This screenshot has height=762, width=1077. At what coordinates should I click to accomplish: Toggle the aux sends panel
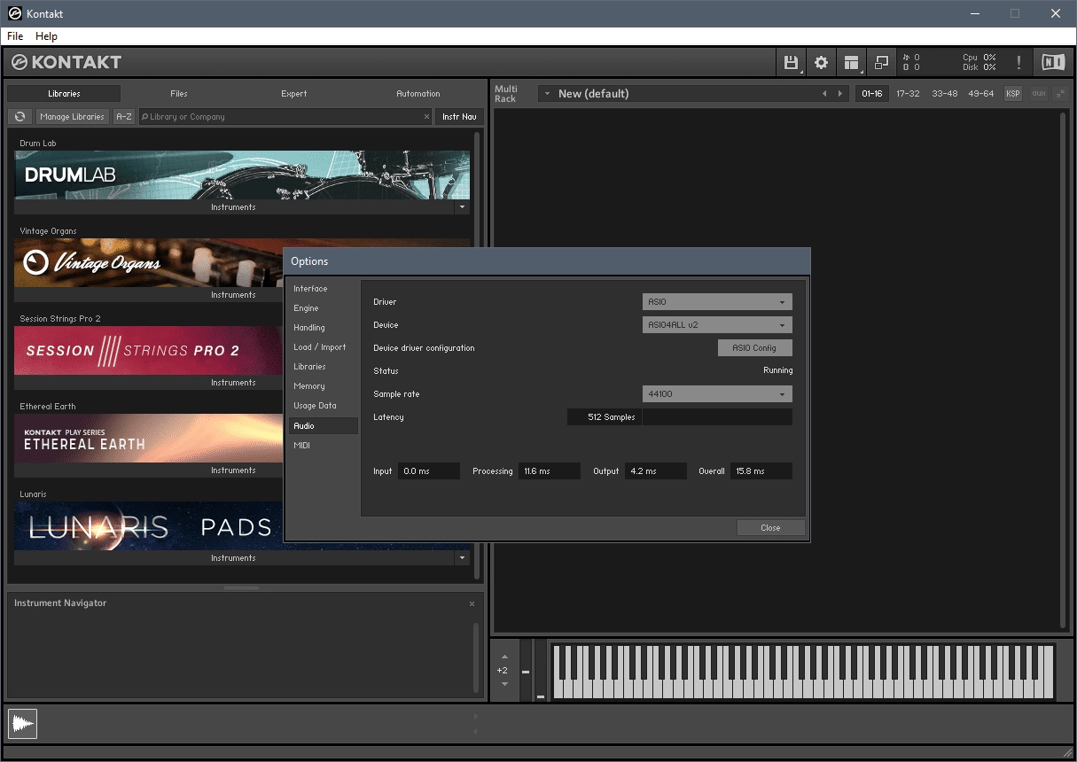(1038, 93)
